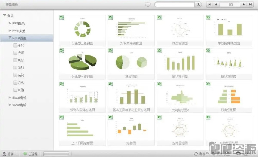Click the 双向条形图 caption label
This screenshot has height=157, width=258.
click(229, 110)
